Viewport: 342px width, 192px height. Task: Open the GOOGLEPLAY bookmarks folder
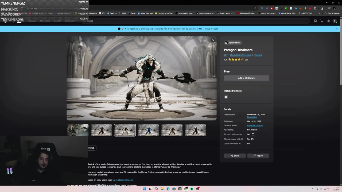[x=306, y=13]
